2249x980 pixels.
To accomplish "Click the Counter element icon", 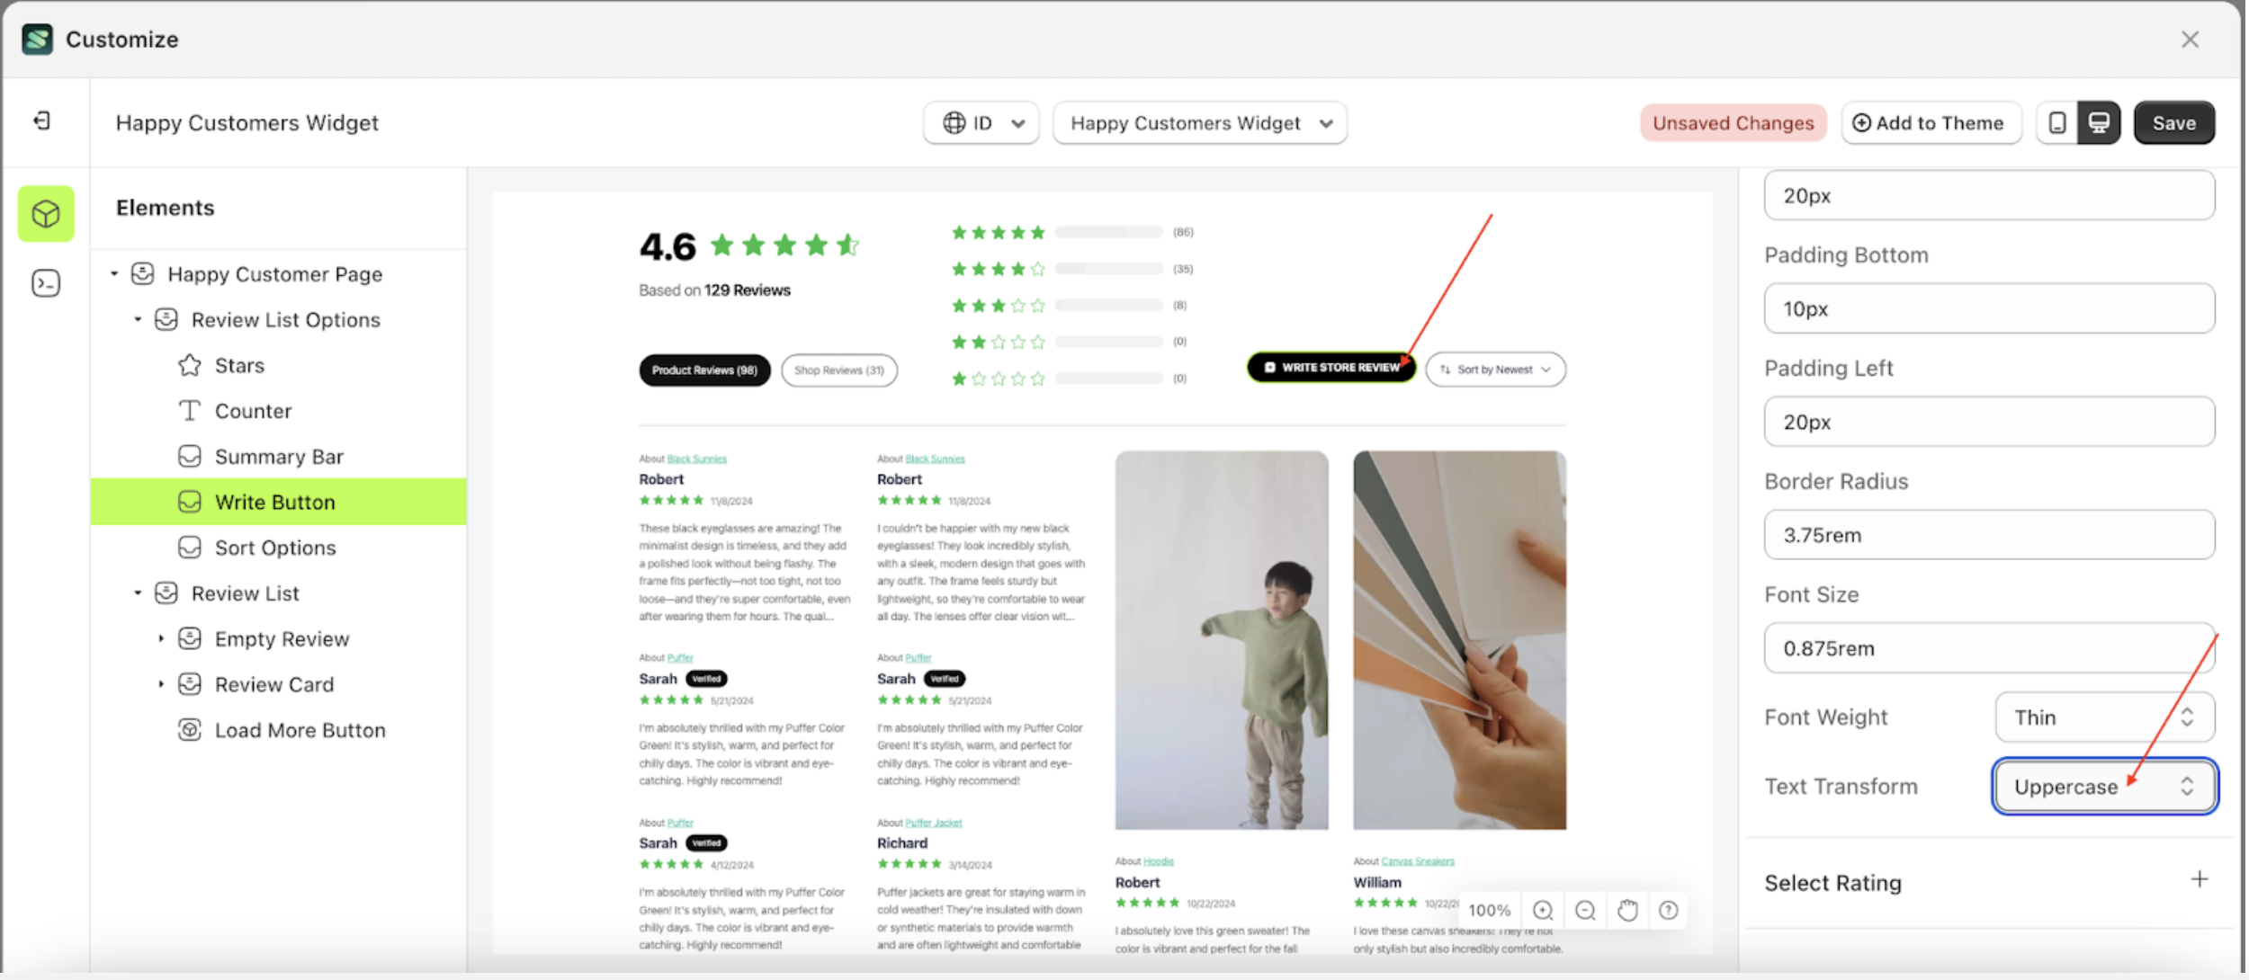I will pos(189,410).
